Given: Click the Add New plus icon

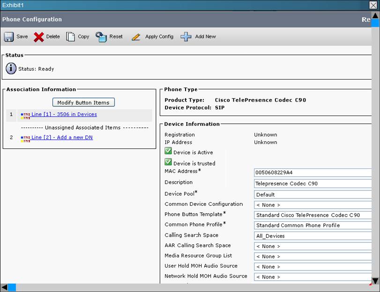Looking at the screenshot, I should point(186,36).
